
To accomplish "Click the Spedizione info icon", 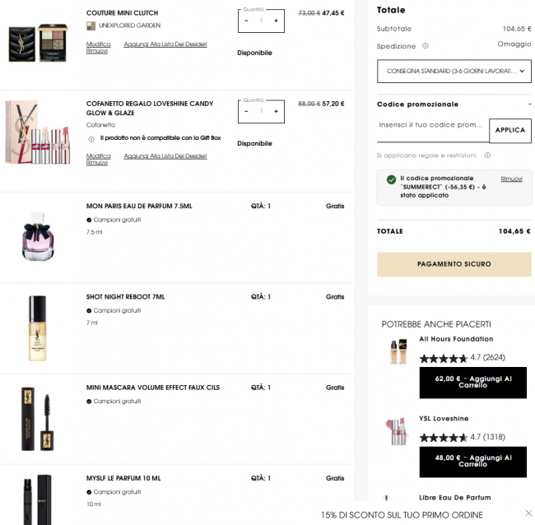I will click(x=426, y=46).
